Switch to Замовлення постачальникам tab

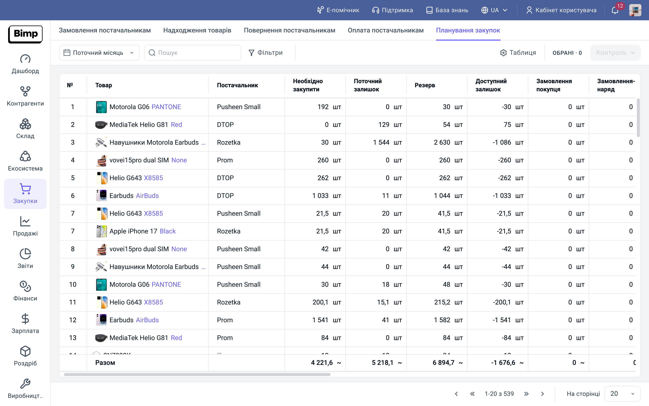point(105,30)
